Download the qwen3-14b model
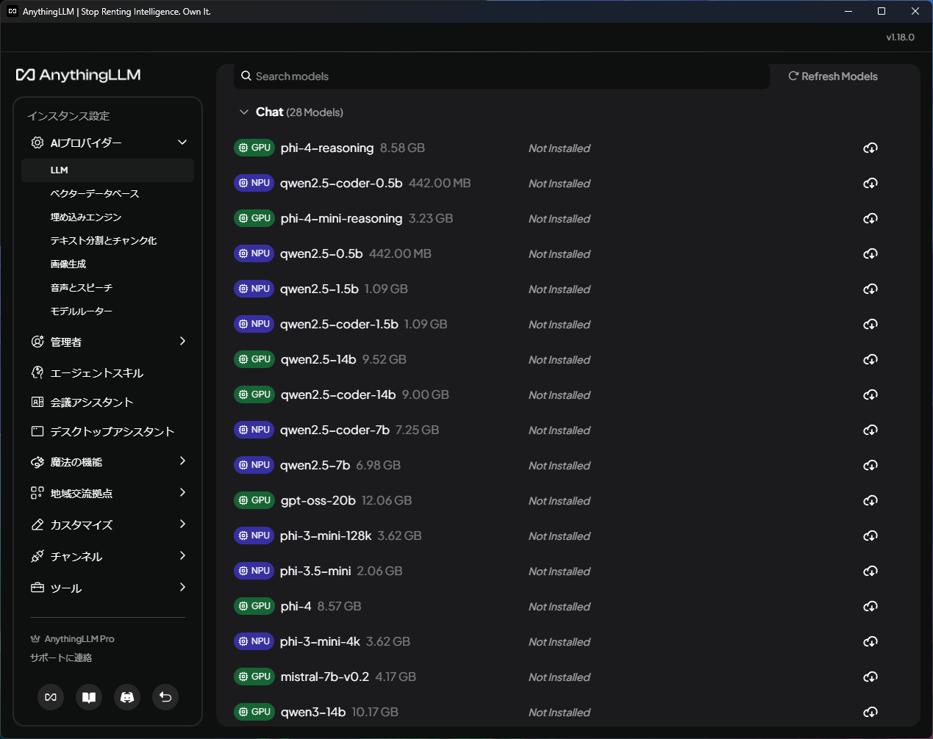Screen dimensions: 933x739 click(x=871, y=713)
